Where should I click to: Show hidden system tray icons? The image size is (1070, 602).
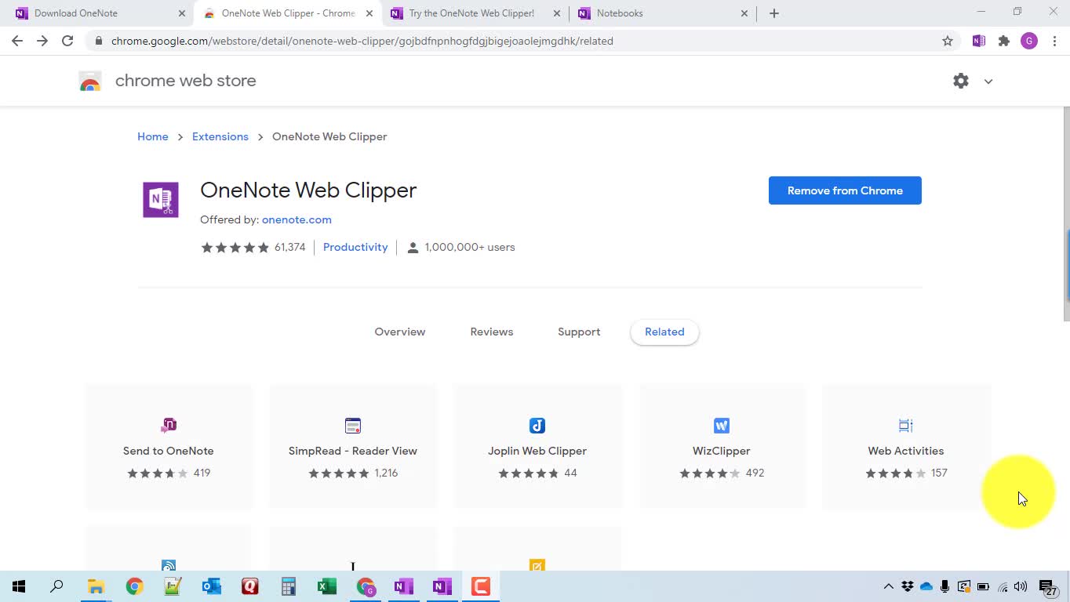coord(888,586)
